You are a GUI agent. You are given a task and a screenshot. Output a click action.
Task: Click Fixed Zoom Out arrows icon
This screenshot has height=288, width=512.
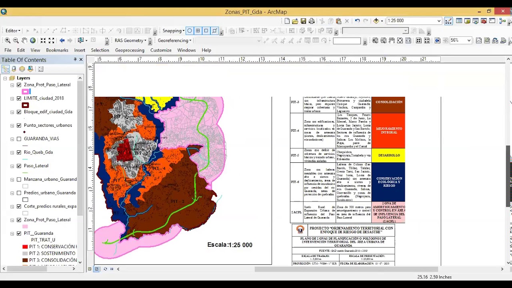tap(51, 40)
